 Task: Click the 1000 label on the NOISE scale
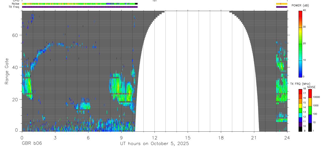click(x=315, y=105)
